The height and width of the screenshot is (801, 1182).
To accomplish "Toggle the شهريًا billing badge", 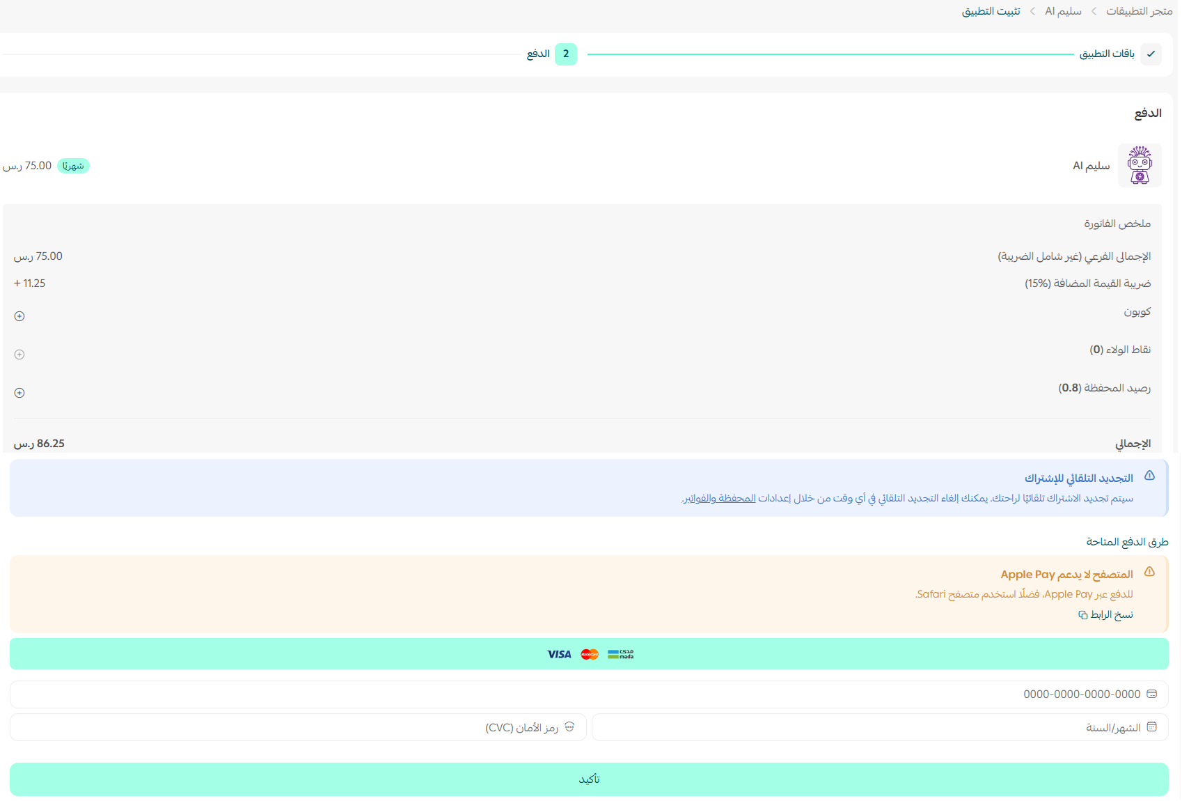I will (74, 165).
